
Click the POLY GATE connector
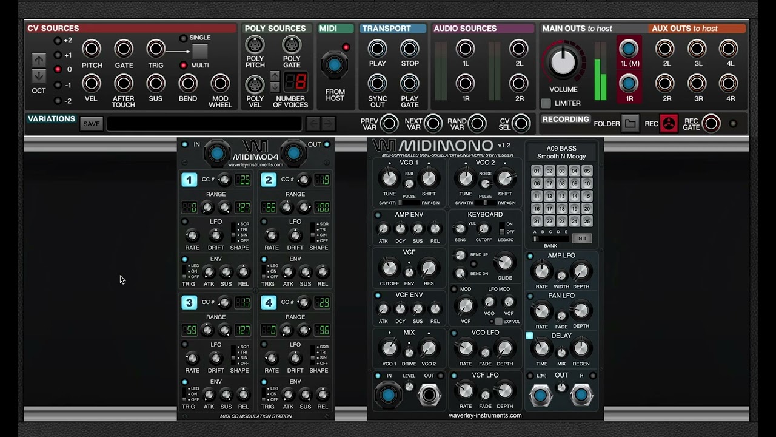pos(292,45)
